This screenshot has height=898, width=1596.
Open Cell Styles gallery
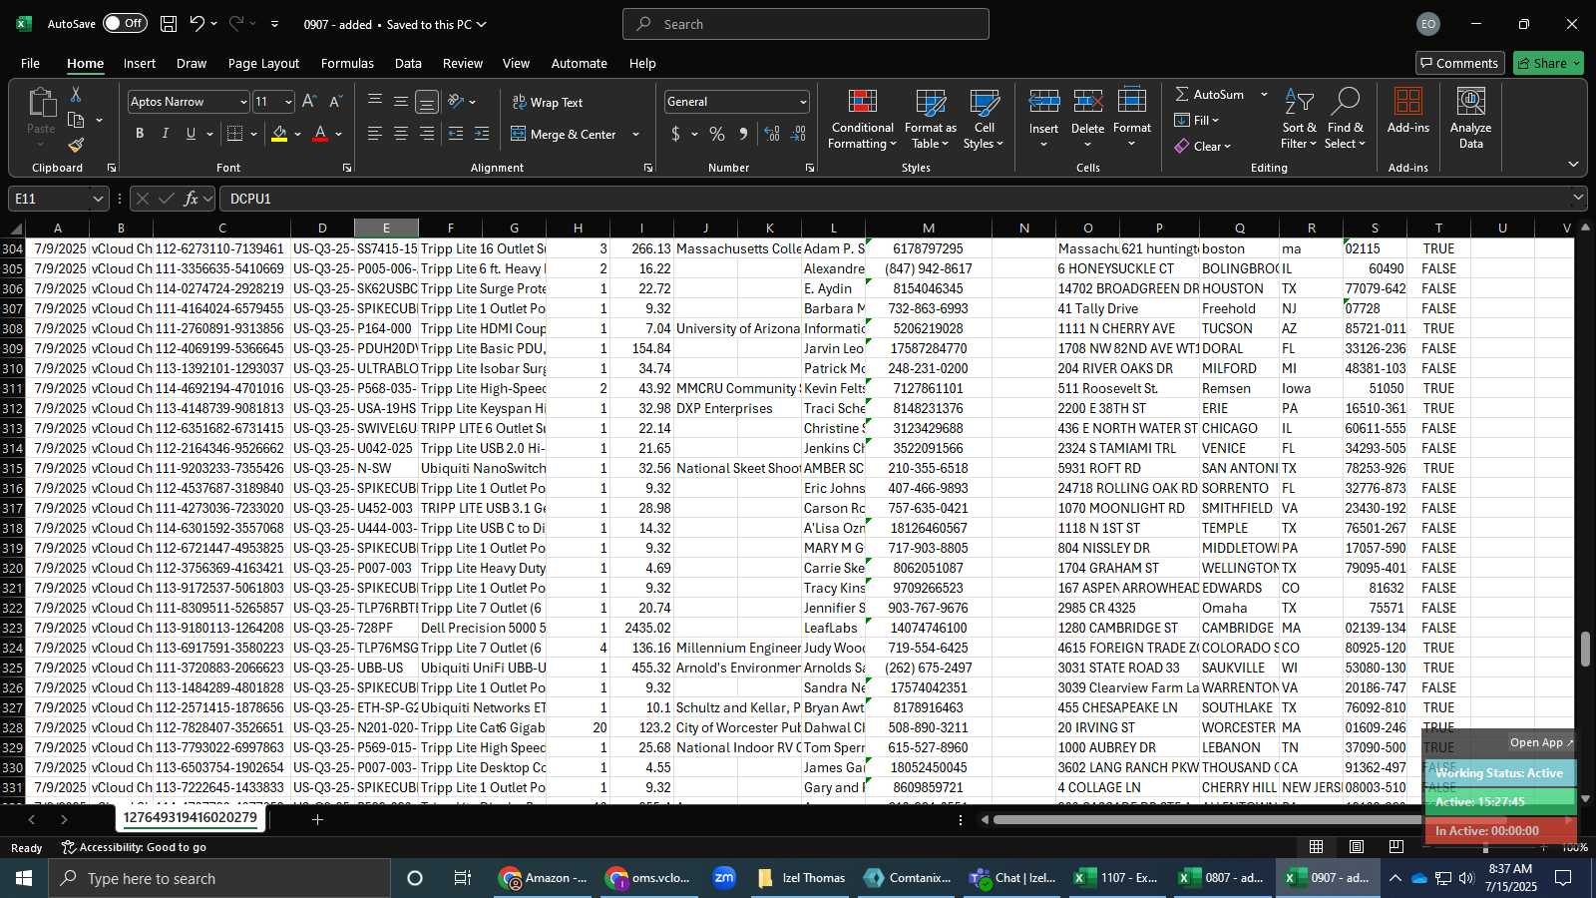click(984, 119)
